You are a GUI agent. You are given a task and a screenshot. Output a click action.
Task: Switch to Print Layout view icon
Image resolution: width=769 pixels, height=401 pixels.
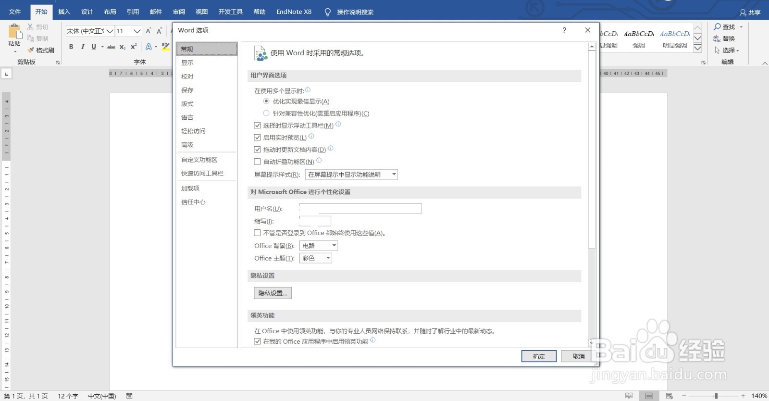click(649, 396)
